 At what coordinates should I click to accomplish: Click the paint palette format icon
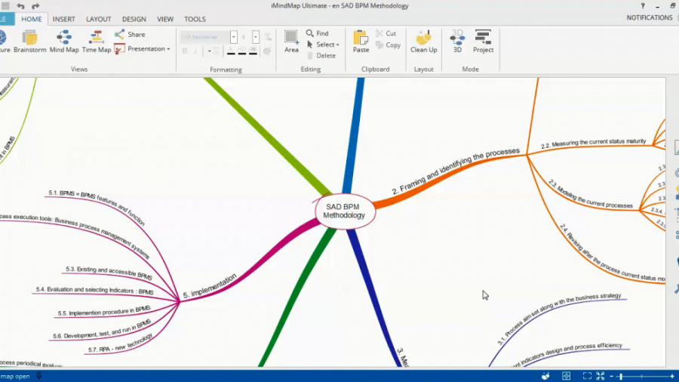point(267,51)
